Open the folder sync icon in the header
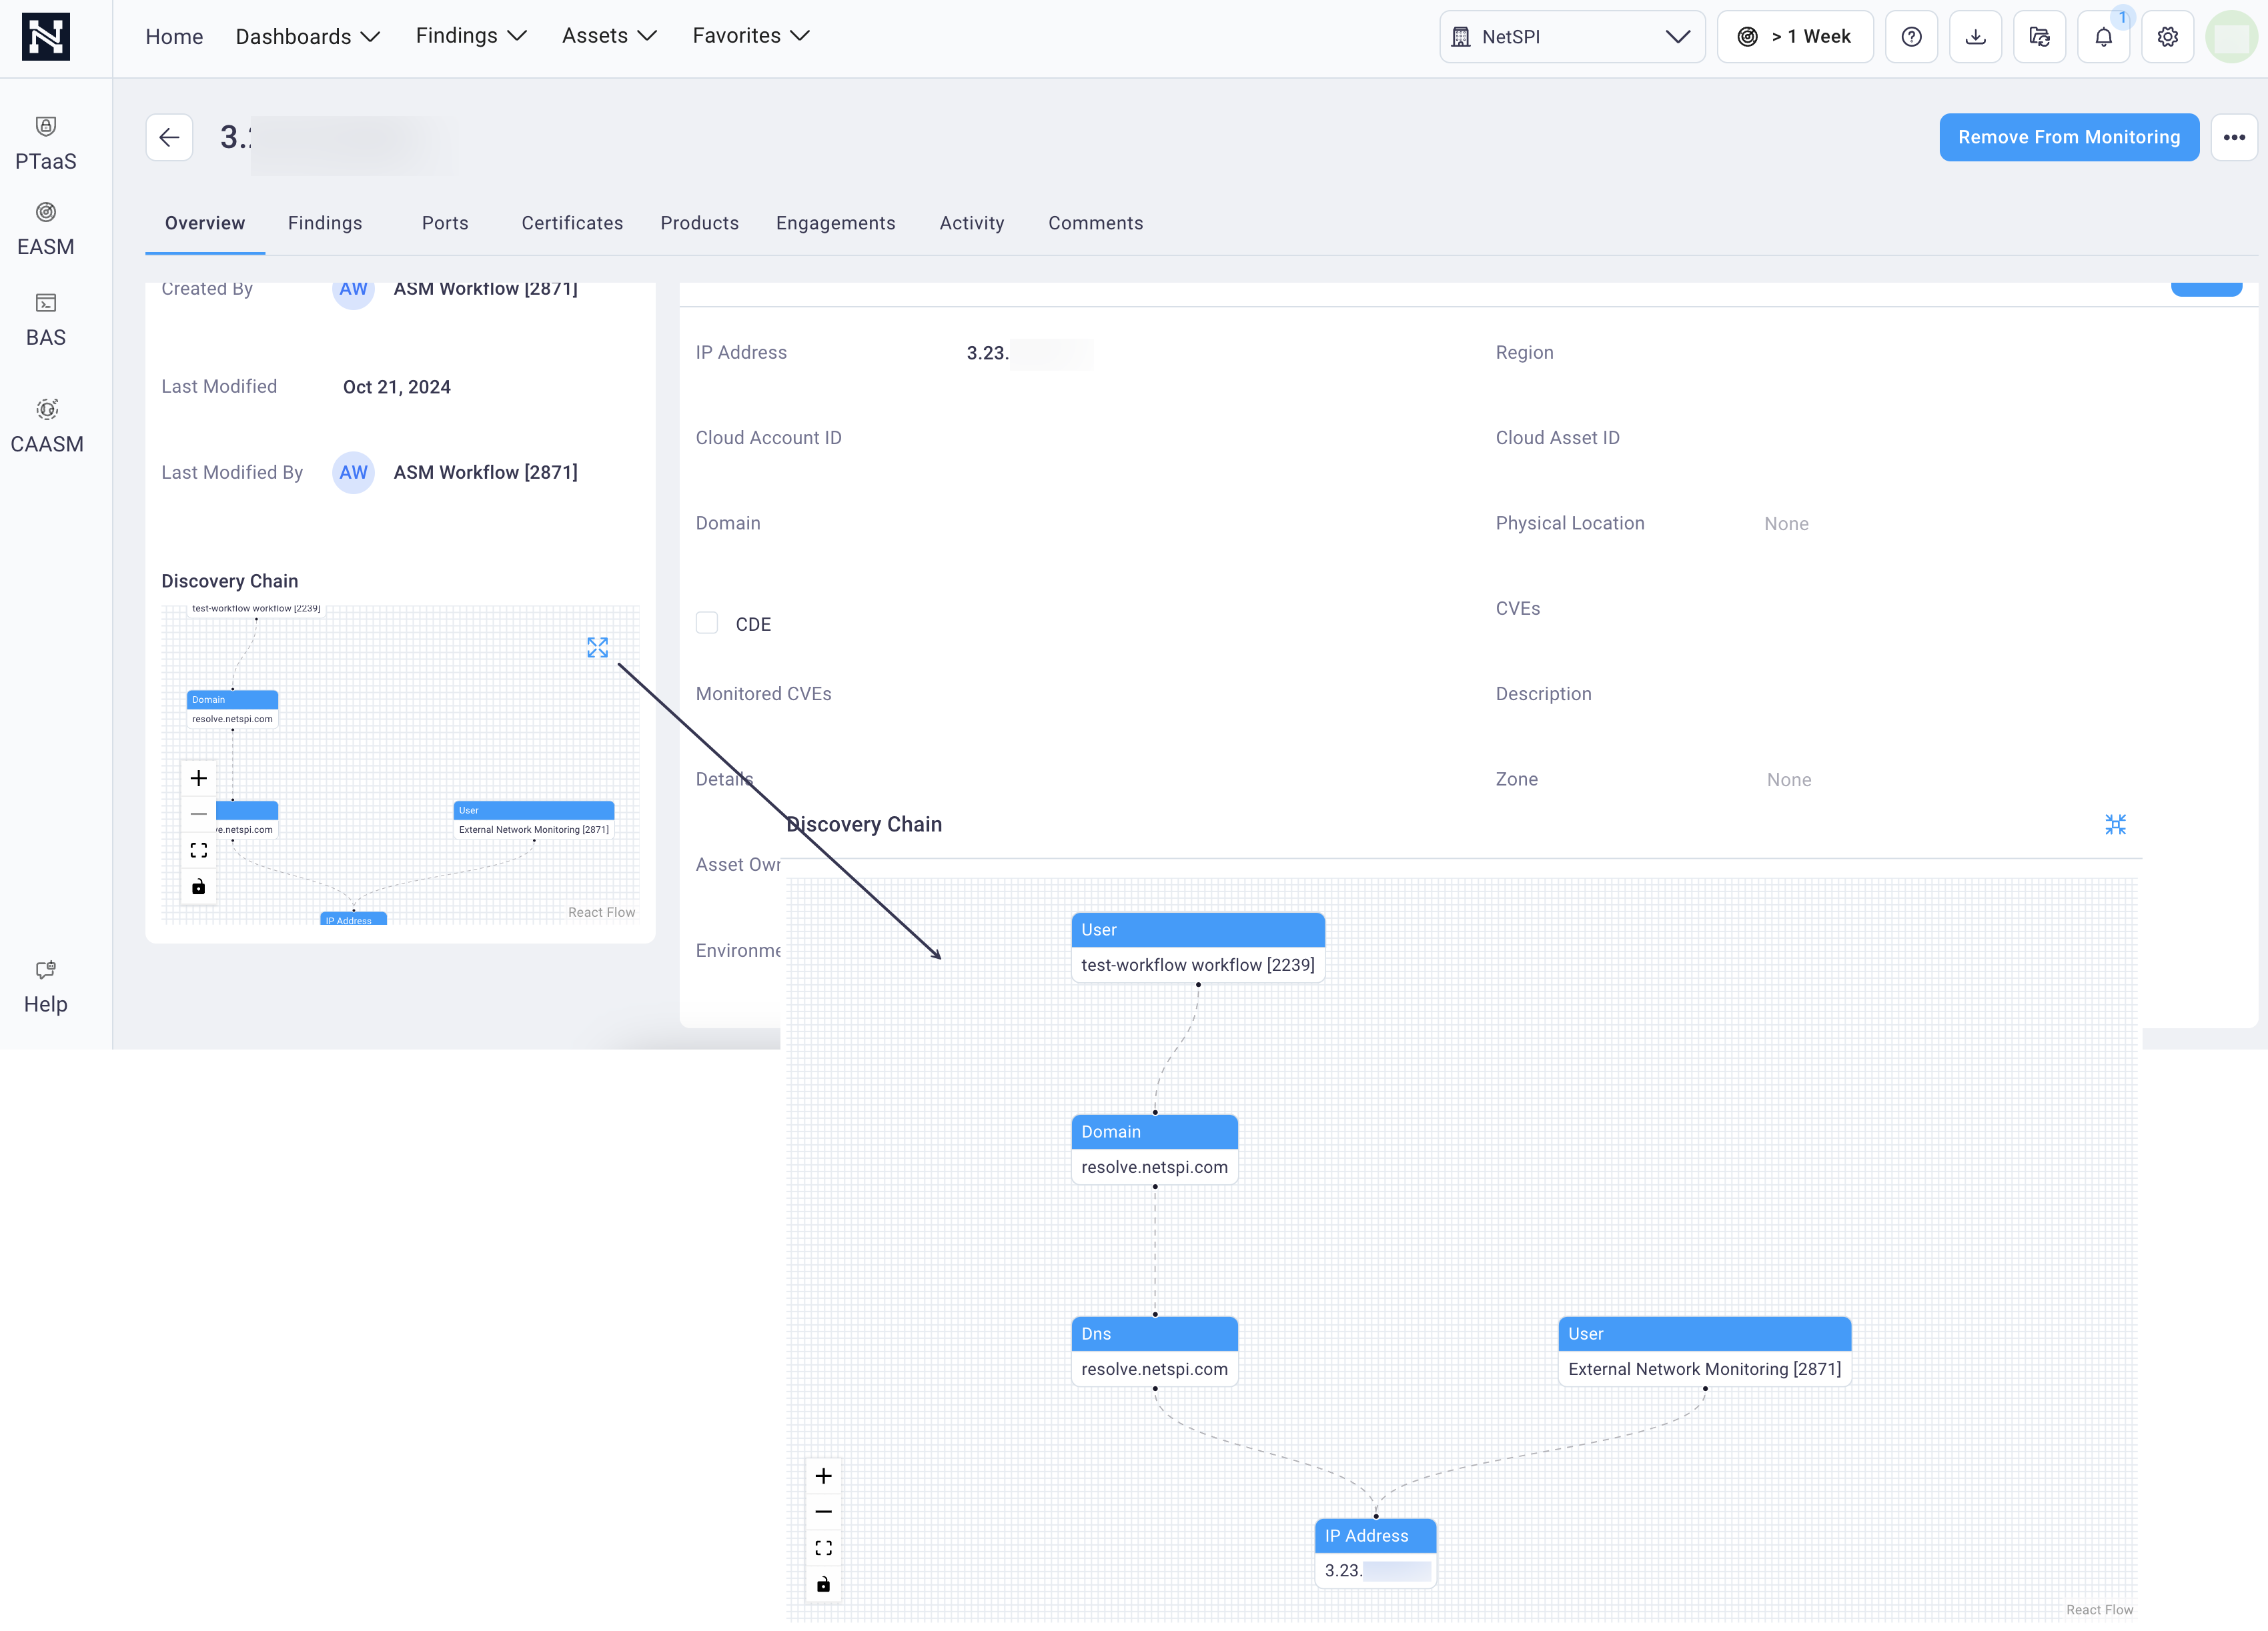 (2039, 37)
